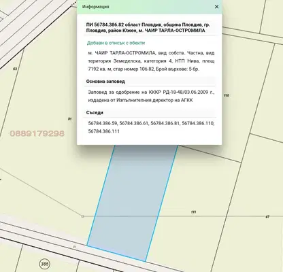
Task: Click the parcel label 47 on the map
Action: (x=267, y=217)
